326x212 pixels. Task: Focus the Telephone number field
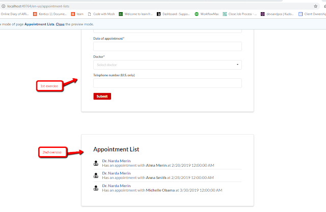pyautogui.click(x=168, y=83)
